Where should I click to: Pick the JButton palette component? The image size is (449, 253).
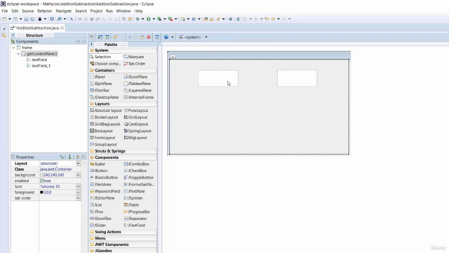pos(98,171)
